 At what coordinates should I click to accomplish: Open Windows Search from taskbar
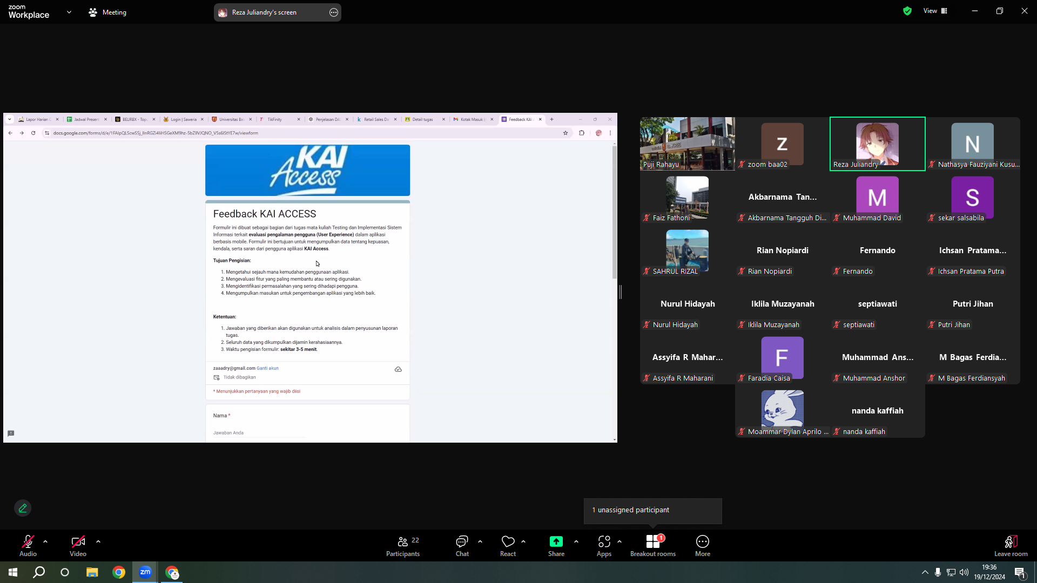39,572
